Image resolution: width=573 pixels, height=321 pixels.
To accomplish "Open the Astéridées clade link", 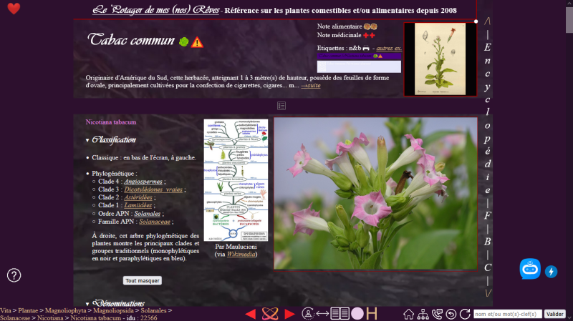I will pyautogui.click(x=138, y=197).
